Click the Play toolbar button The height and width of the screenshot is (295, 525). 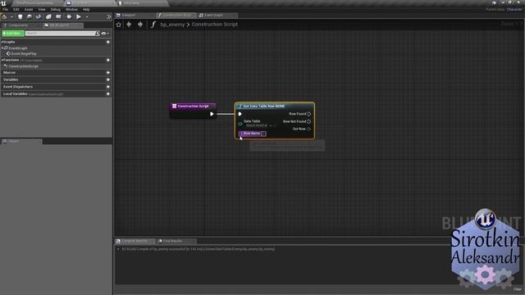(79, 16)
